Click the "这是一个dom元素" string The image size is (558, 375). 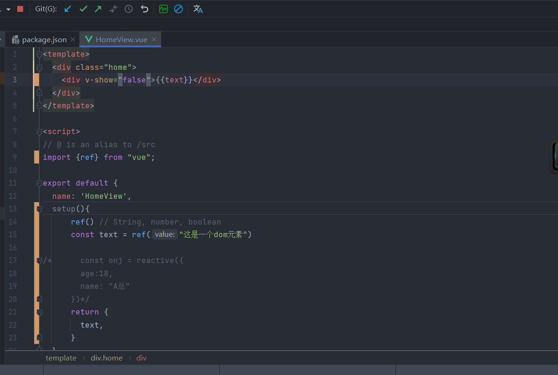[213, 234]
